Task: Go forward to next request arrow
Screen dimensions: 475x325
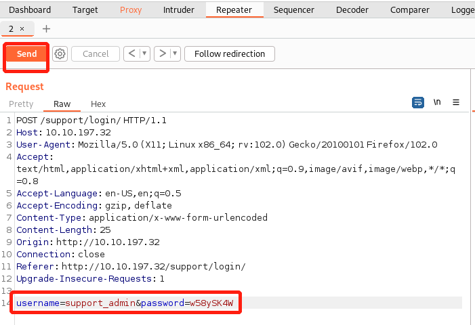Action: 161,54
